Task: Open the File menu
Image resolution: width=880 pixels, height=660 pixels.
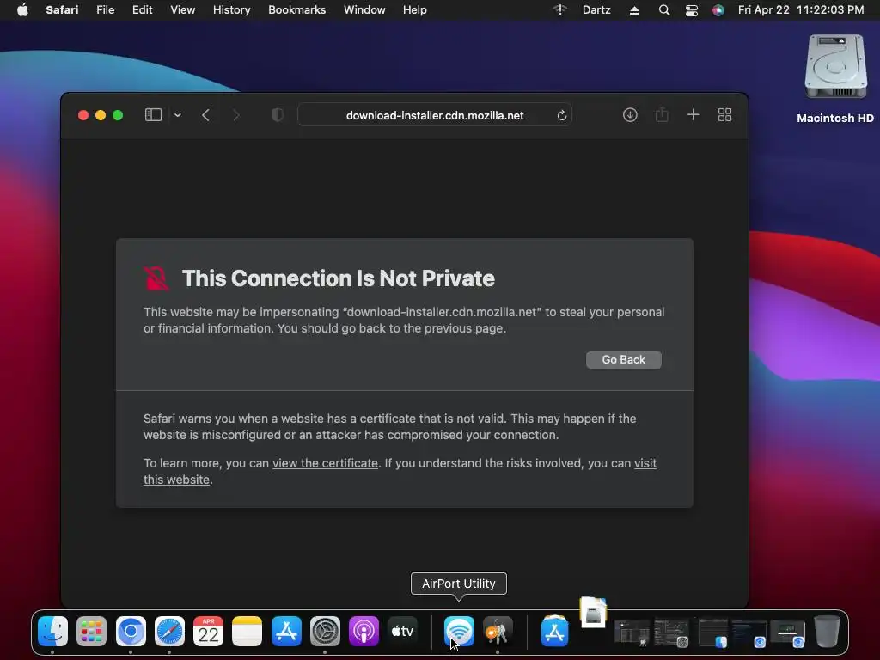Action: [105, 10]
